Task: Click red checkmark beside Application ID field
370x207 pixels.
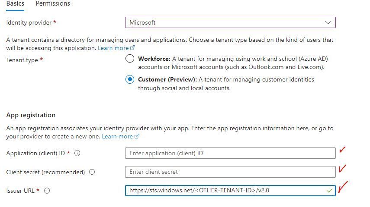Action: (343, 150)
